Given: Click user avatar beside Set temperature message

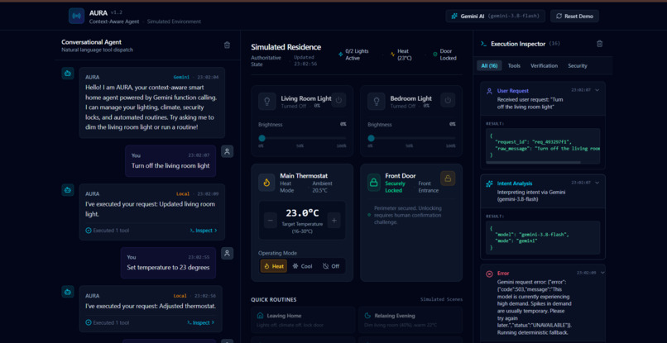Looking at the screenshot, I should pos(227,253).
